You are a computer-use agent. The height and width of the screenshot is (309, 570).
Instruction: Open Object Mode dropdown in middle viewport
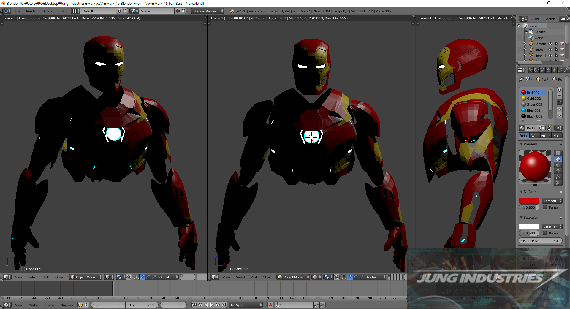point(293,277)
